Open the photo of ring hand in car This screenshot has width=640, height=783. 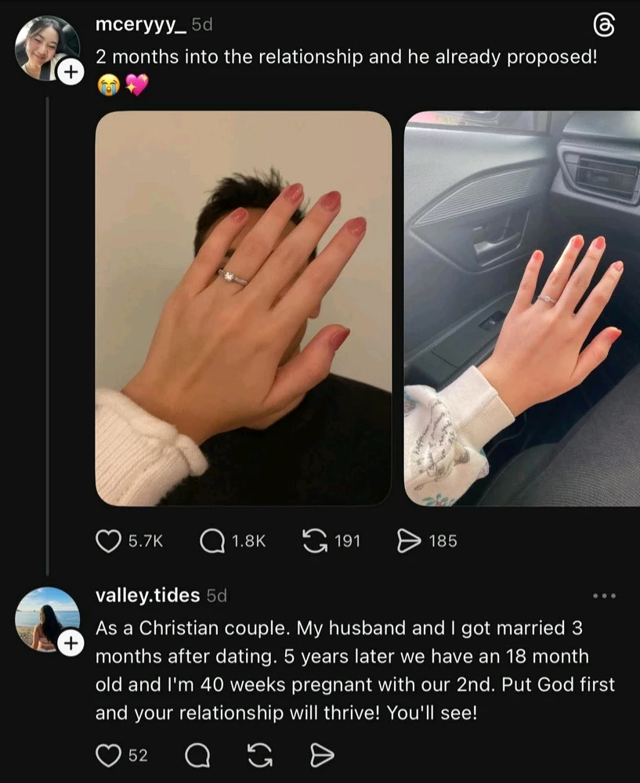[522, 309]
